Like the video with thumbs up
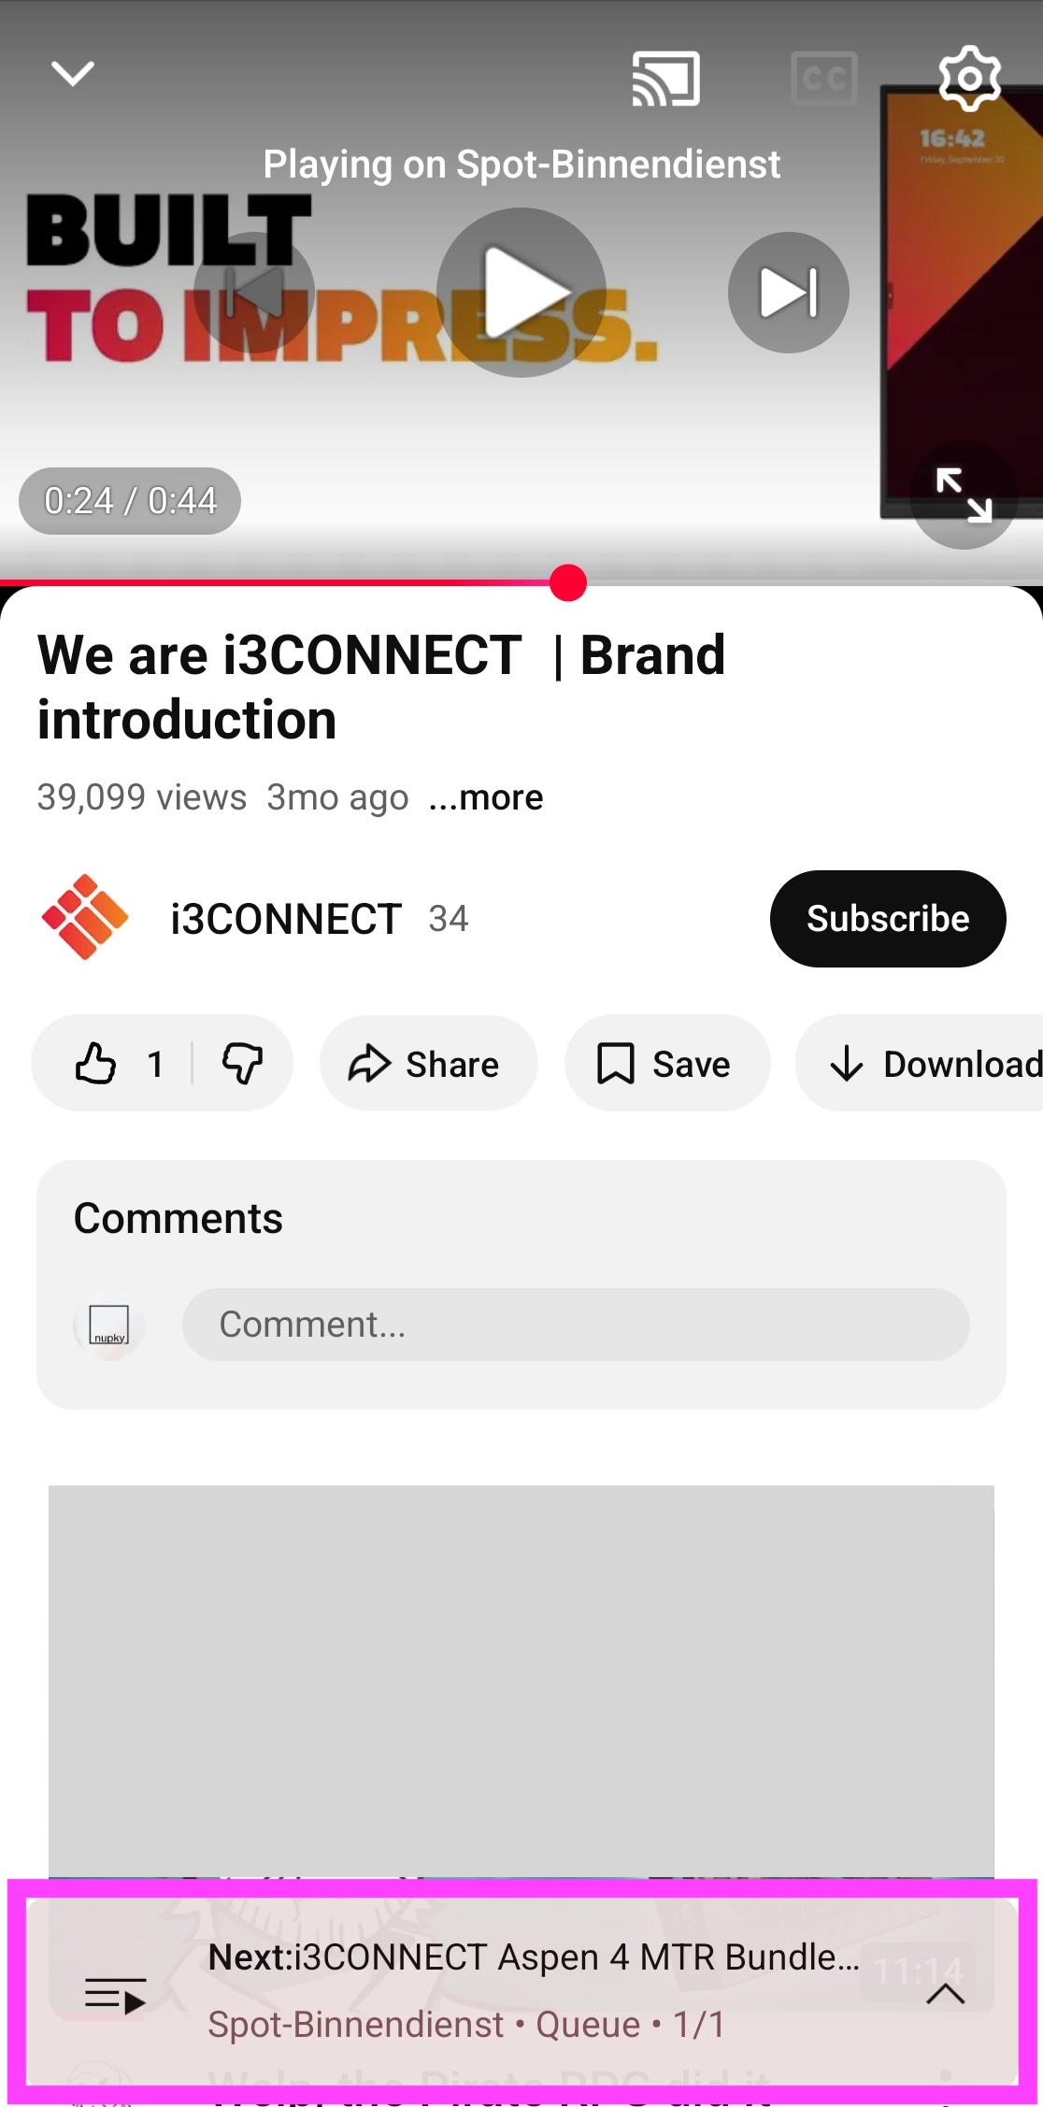 97,1064
